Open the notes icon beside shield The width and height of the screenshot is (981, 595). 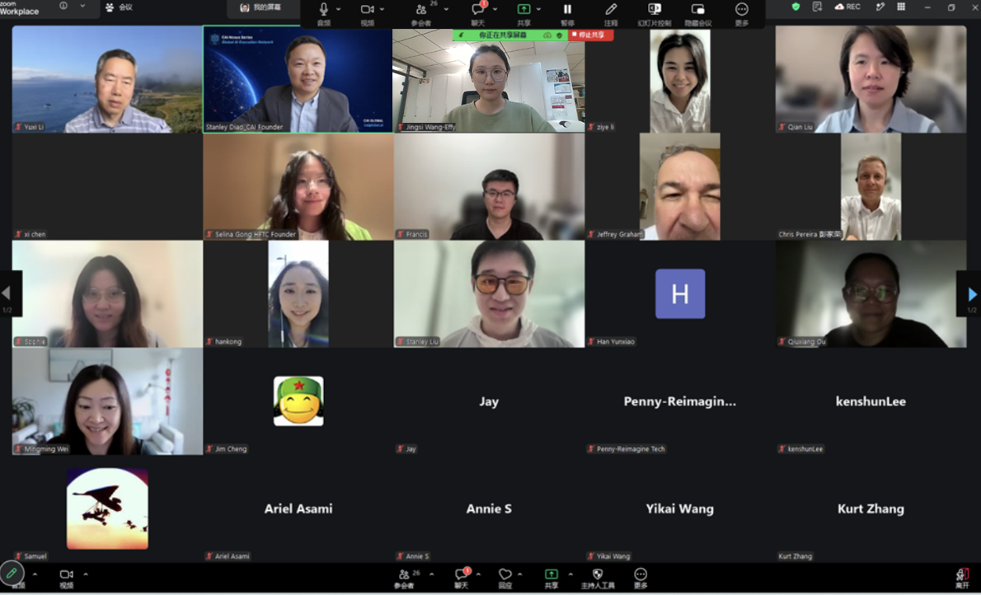(x=817, y=7)
